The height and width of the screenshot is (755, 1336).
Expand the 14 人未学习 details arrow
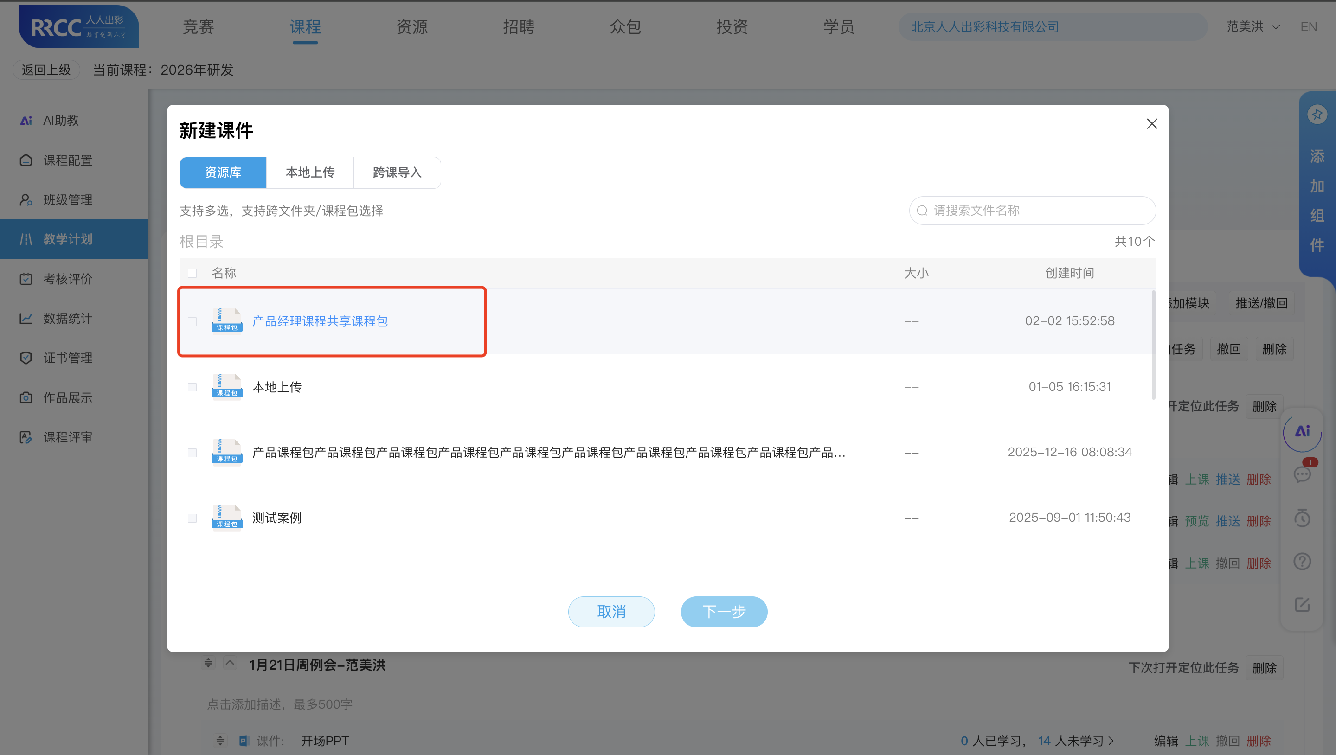tap(1111, 741)
